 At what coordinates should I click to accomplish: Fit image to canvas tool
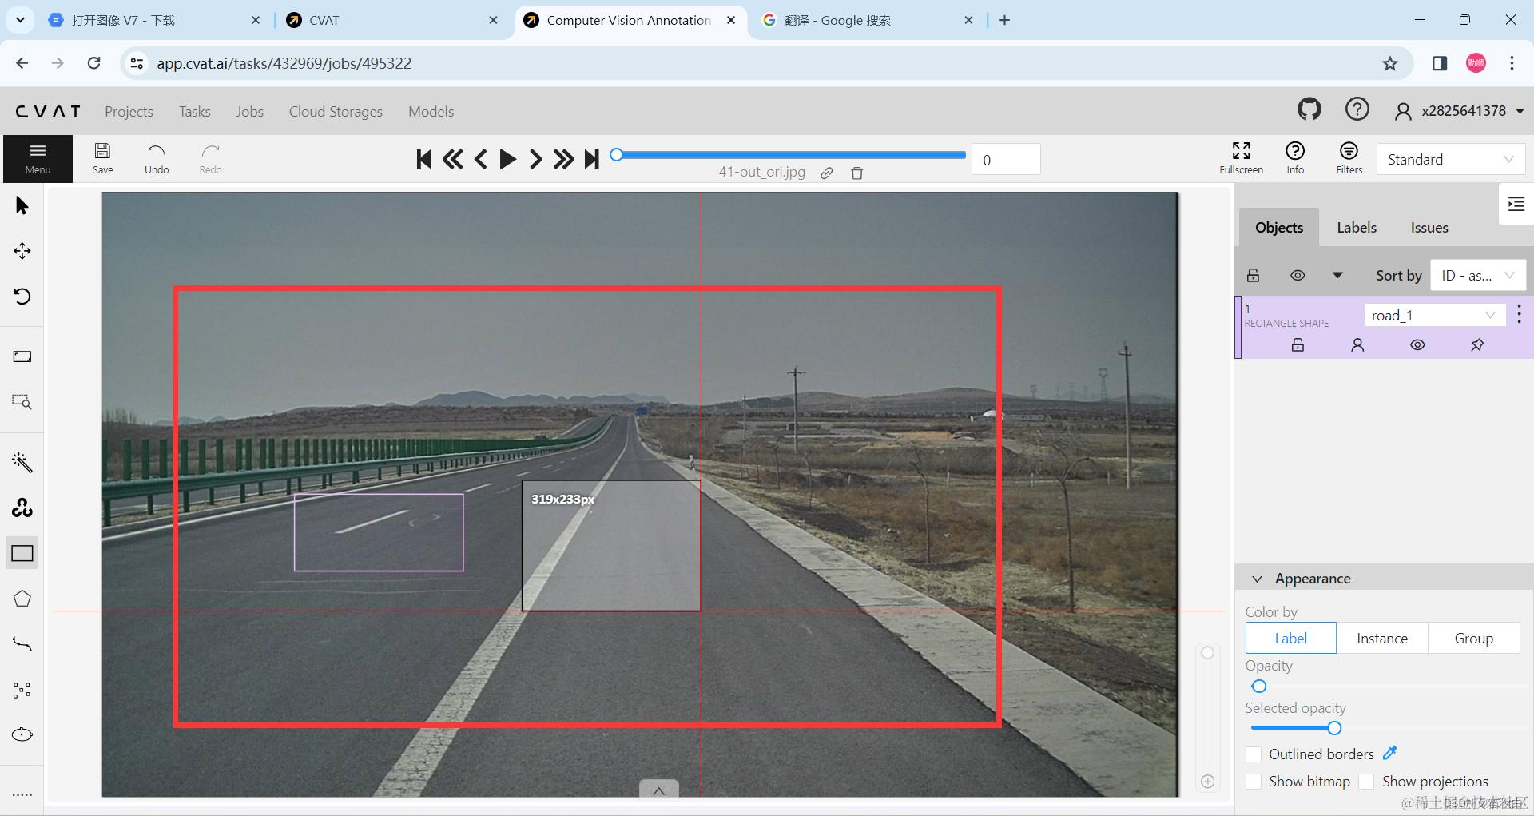pyautogui.click(x=22, y=356)
